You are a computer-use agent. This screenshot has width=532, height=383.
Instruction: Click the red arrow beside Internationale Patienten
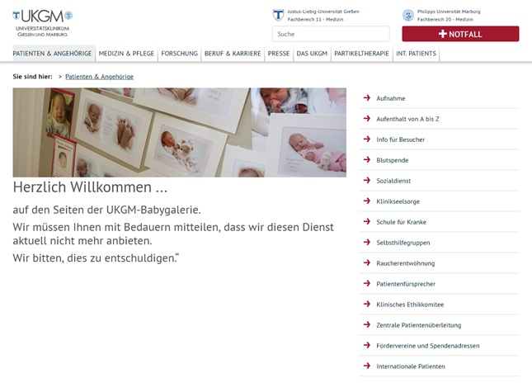click(x=367, y=366)
